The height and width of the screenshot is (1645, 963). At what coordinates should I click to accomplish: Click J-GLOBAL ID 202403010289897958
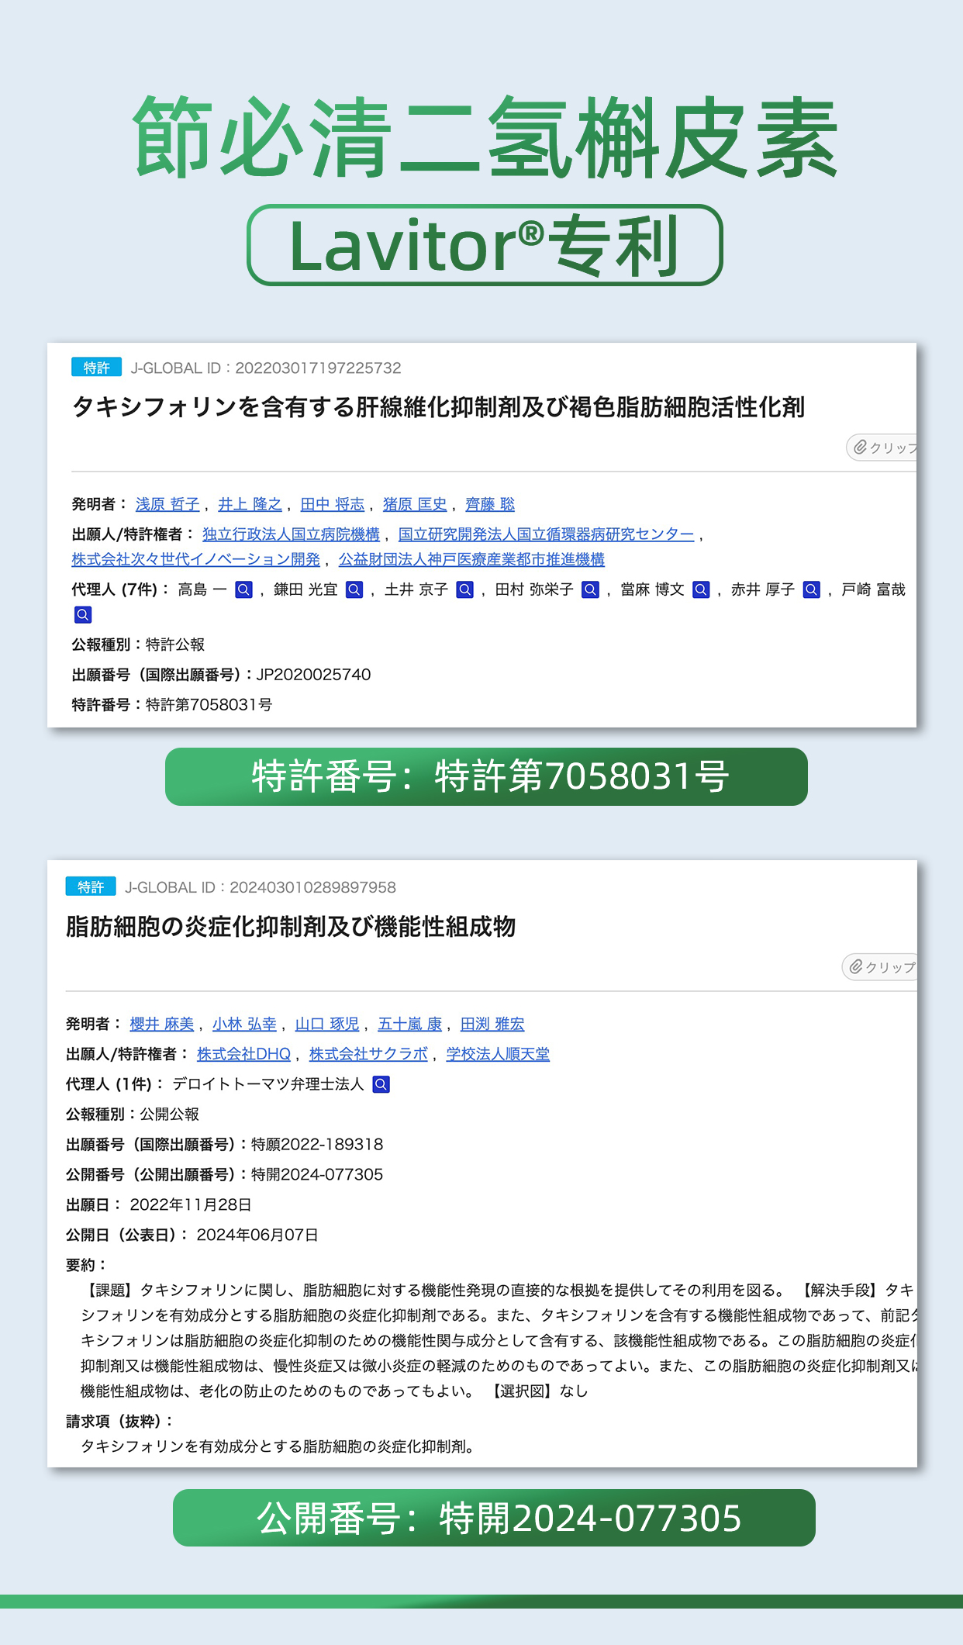pyautogui.click(x=261, y=887)
